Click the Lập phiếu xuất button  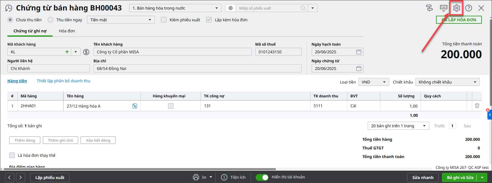click(x=50, y=177)
